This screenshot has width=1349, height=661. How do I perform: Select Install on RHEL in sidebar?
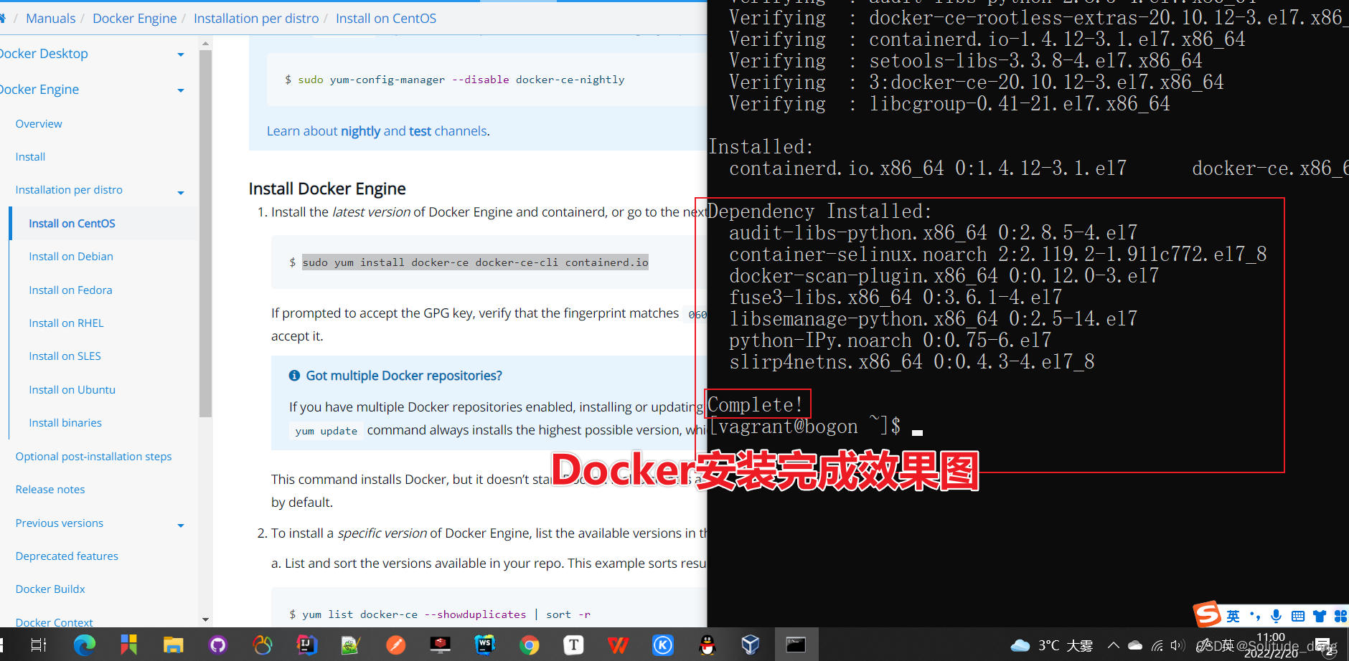66,323
